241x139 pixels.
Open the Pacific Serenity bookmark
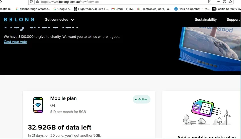click(x=226, y=9)
